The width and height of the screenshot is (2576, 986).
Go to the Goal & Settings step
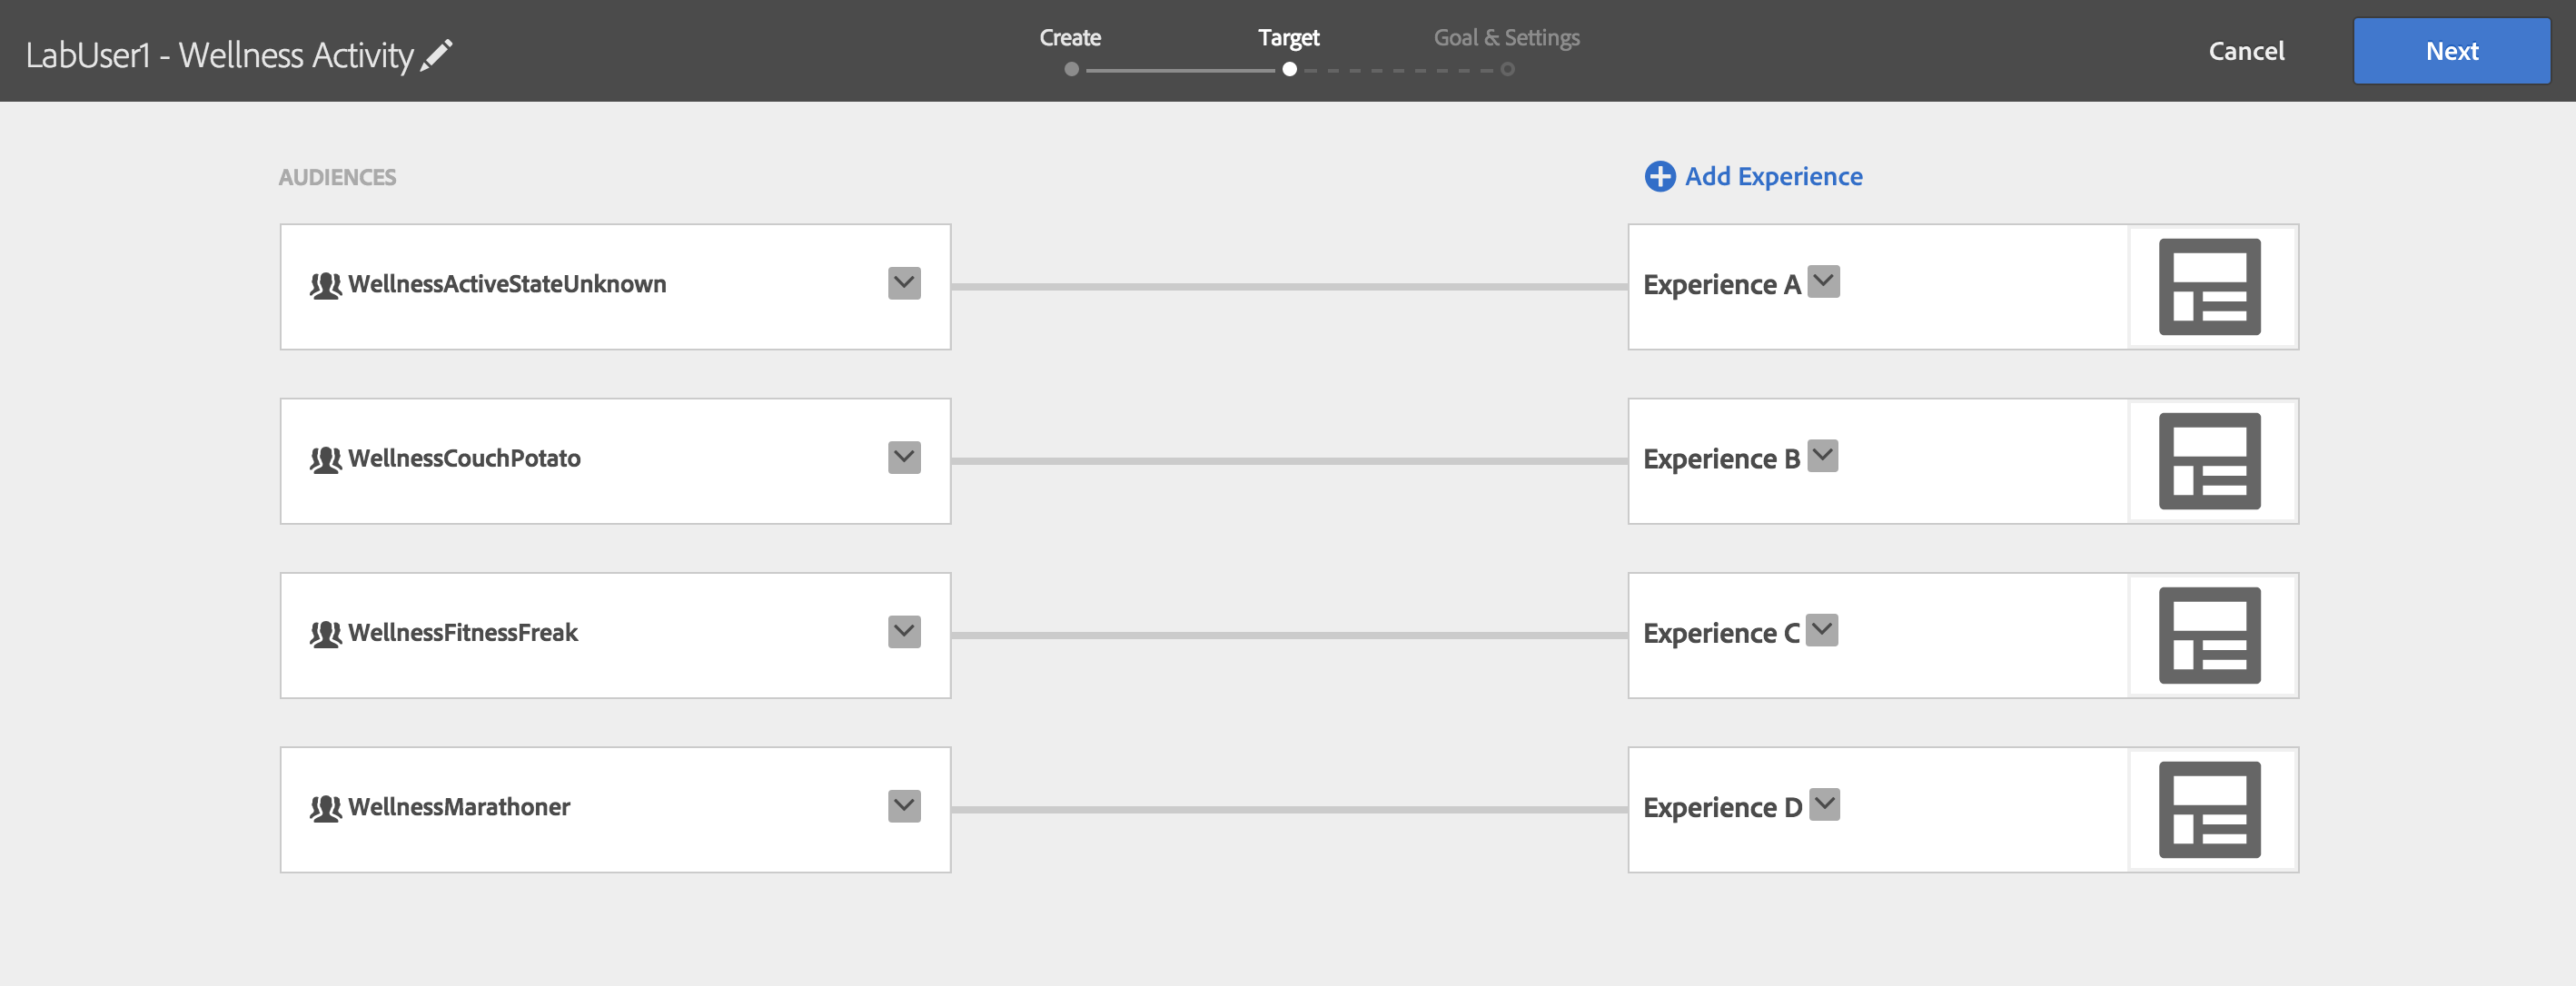(x=1506, y=38)
